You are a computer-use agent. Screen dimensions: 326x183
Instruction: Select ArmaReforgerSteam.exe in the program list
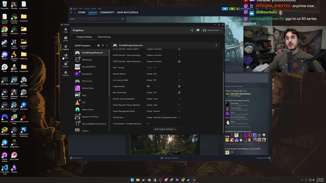click(91, 53)
